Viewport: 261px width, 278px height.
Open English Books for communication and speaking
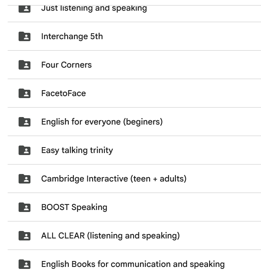(x=132, y=264)
